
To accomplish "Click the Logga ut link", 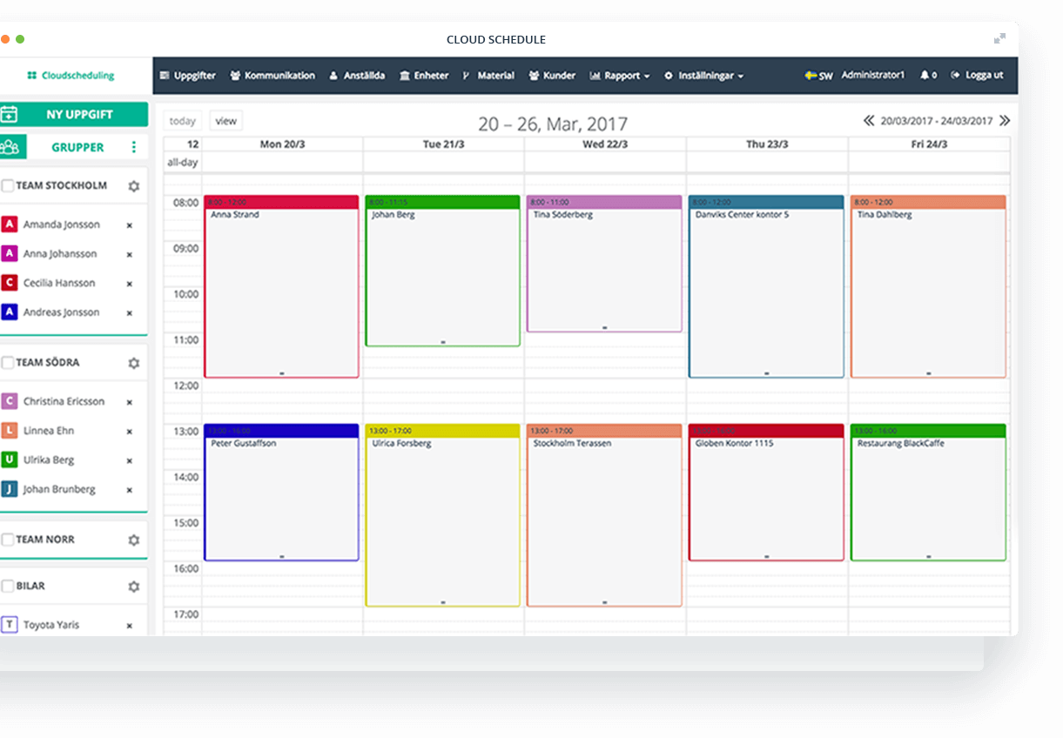I will 977,76.
